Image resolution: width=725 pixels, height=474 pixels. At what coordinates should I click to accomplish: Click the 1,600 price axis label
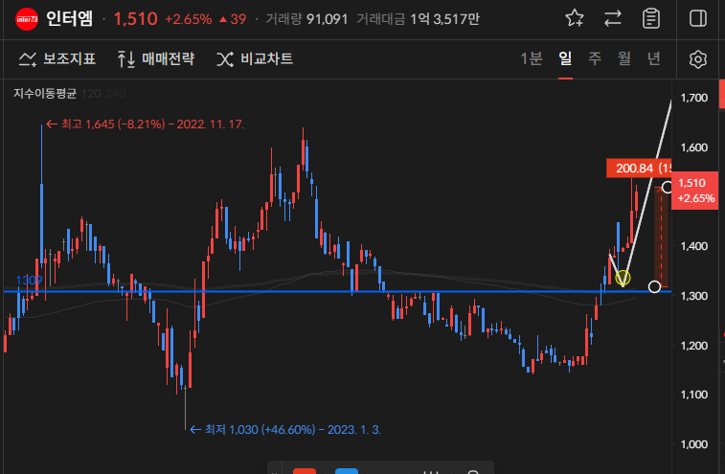click(x=694, y=147)
